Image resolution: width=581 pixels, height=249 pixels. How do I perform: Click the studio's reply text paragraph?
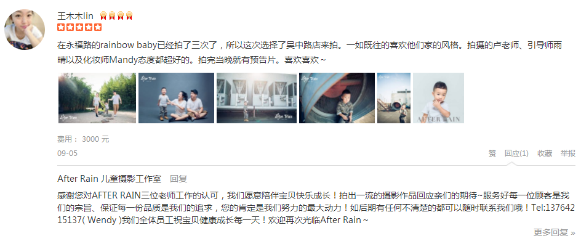(317, 208)
